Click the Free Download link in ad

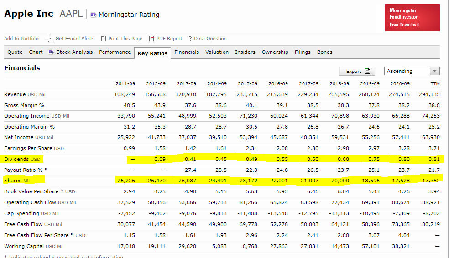pyautogui.click(x=405, y=25)
